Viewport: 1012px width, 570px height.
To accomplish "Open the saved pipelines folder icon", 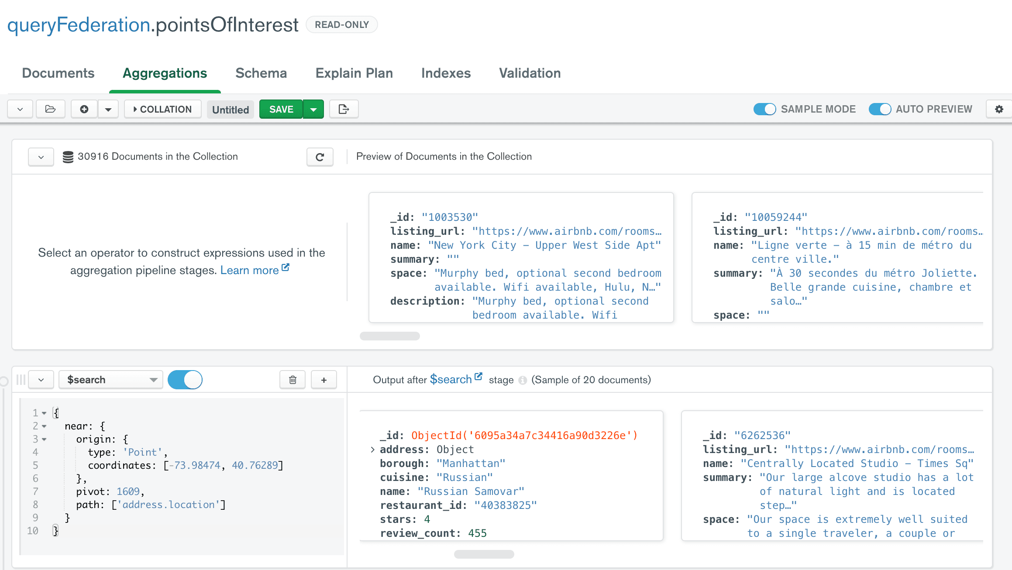I will coord(50,109).
